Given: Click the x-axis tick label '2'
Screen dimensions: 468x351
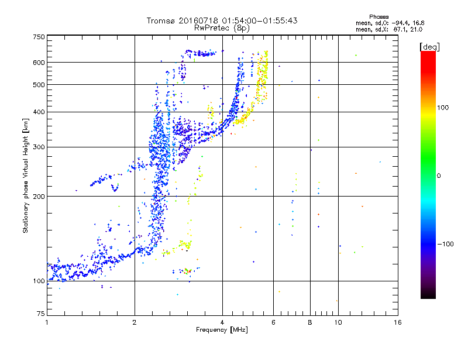Looking at the screenshot, I should click(x=135, y=322).
